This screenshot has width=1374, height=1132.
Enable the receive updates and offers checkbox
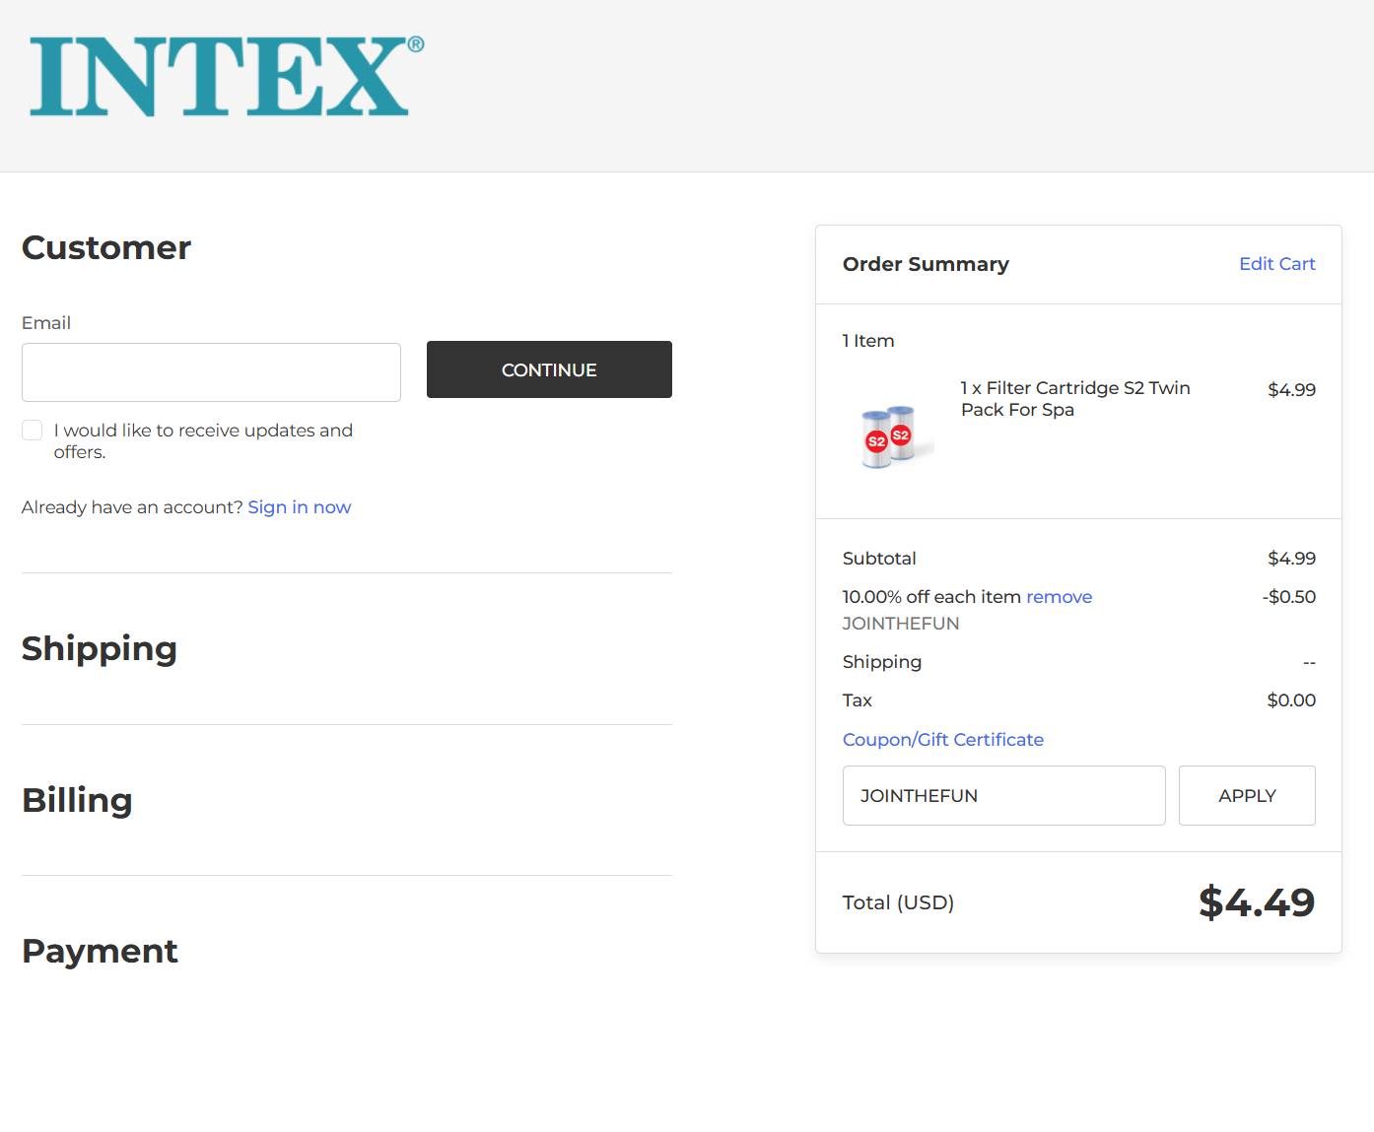pos(32,430)
